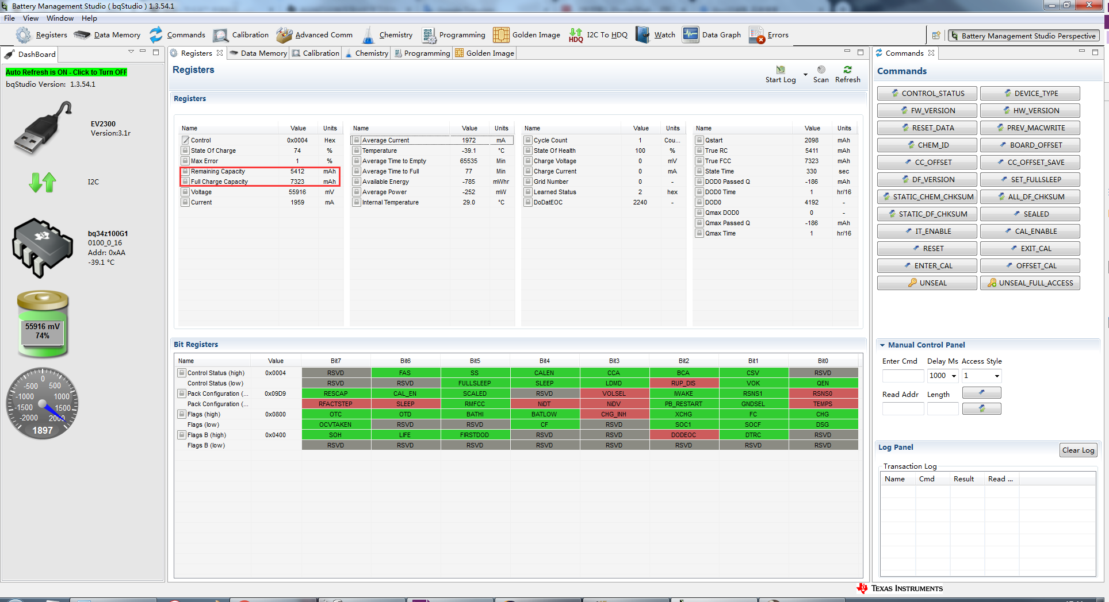Click the current meter dial showing 1897
The height and width of the screenshot is (602, 1109).
coord(43,403)
